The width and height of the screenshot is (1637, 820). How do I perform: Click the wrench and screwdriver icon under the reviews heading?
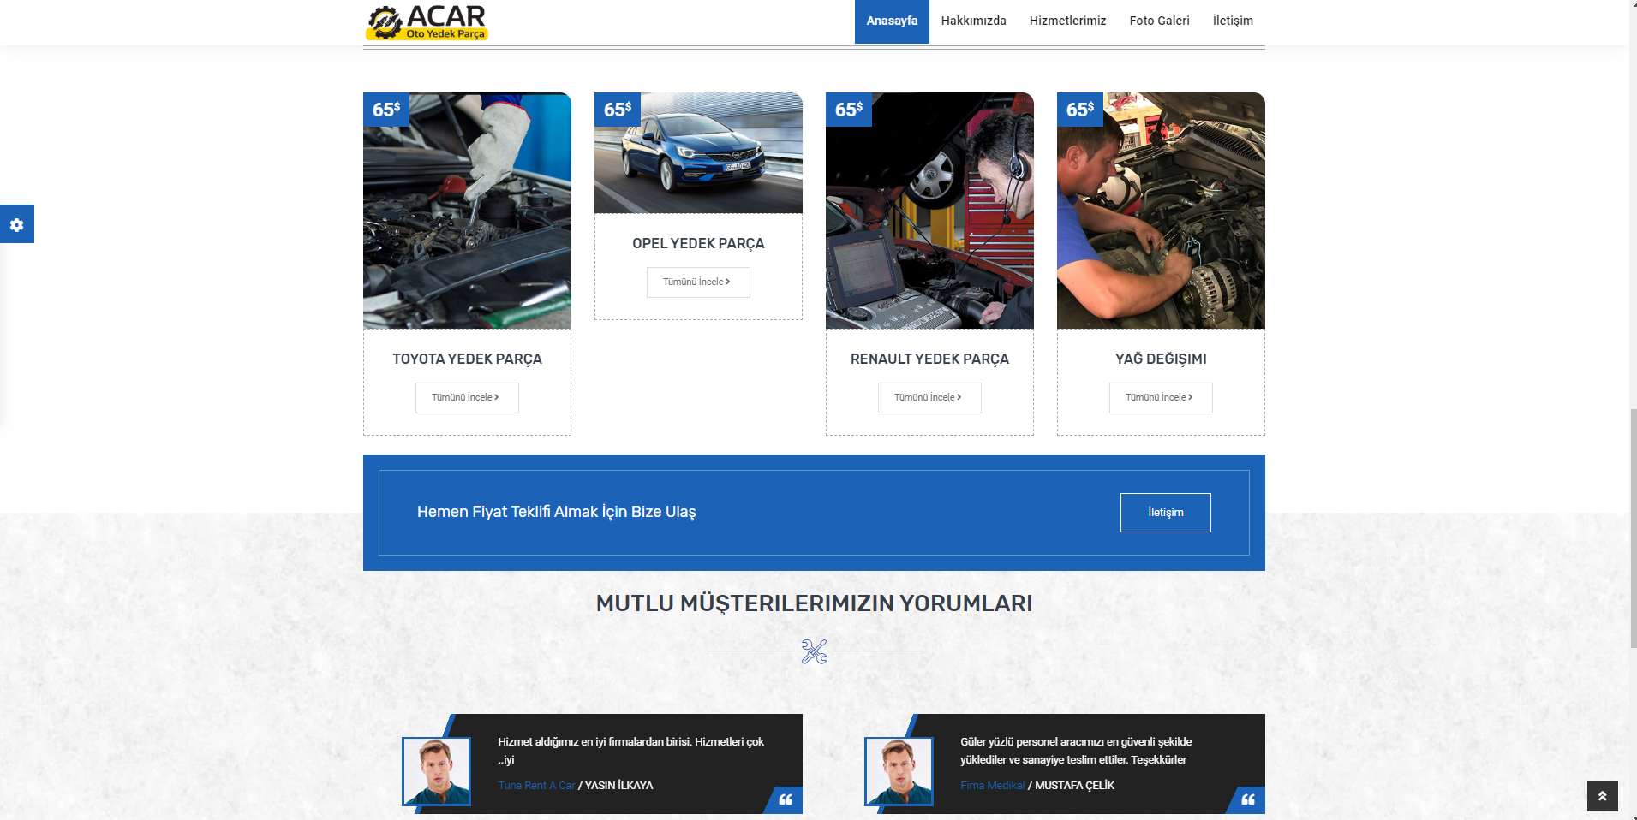pos(814,651)
